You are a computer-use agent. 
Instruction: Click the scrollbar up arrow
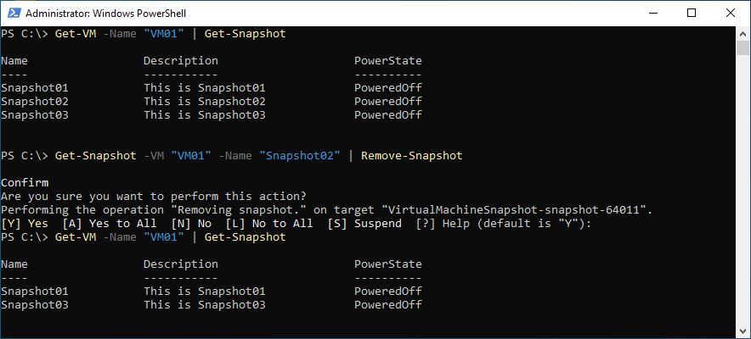tap(743, 33)
